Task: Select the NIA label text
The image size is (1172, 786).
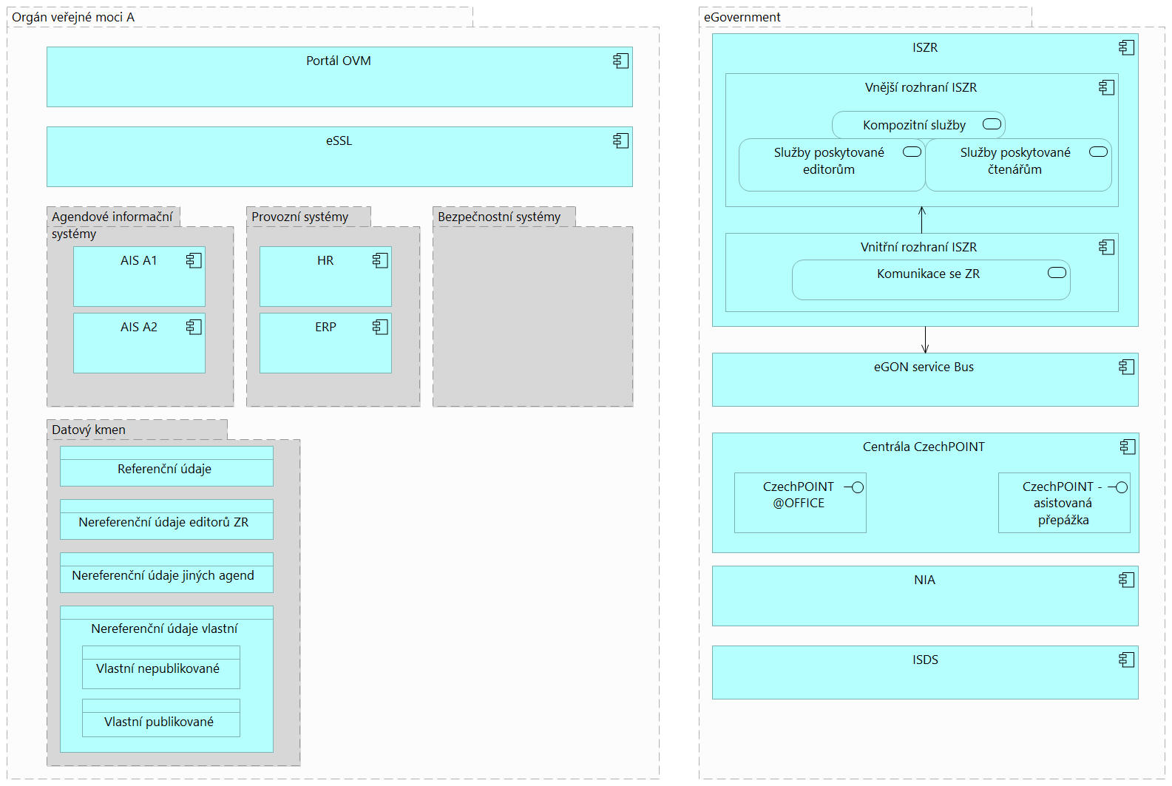Action: (x=924, y=580)
